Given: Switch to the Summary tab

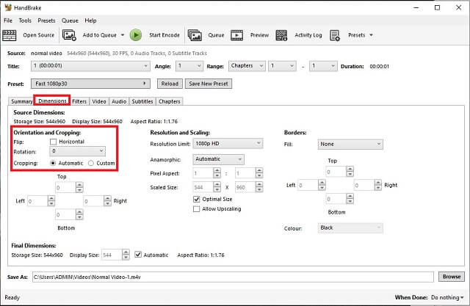Looking at the screenshot, I should coord(21,101).
